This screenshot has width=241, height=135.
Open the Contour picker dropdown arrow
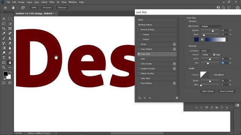(208, 75)
